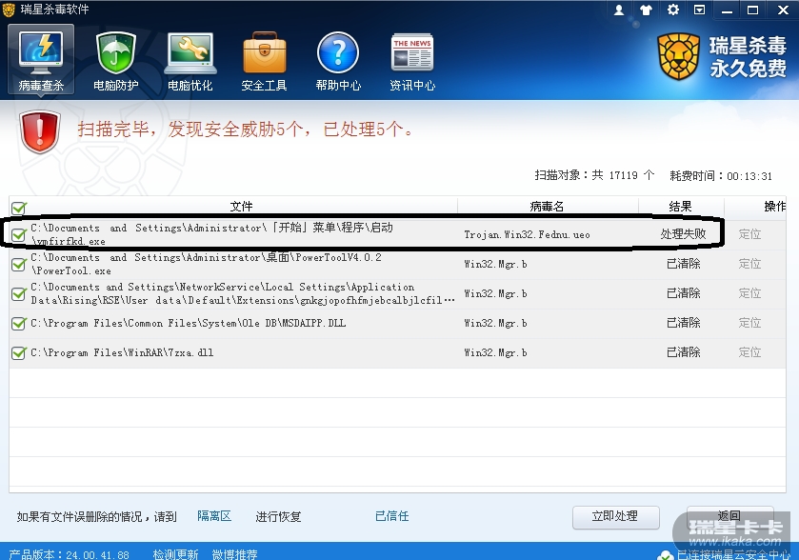
Task: Uncheck the PowerTool.exe row checkbox
Action: 19,264
